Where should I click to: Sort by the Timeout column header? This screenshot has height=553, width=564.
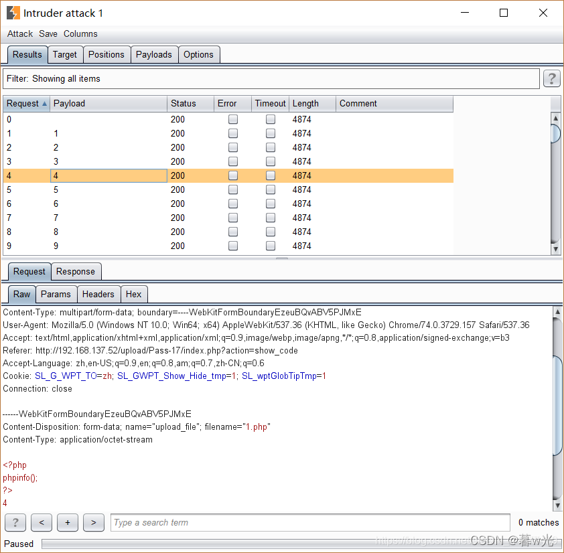coord(270,104)
